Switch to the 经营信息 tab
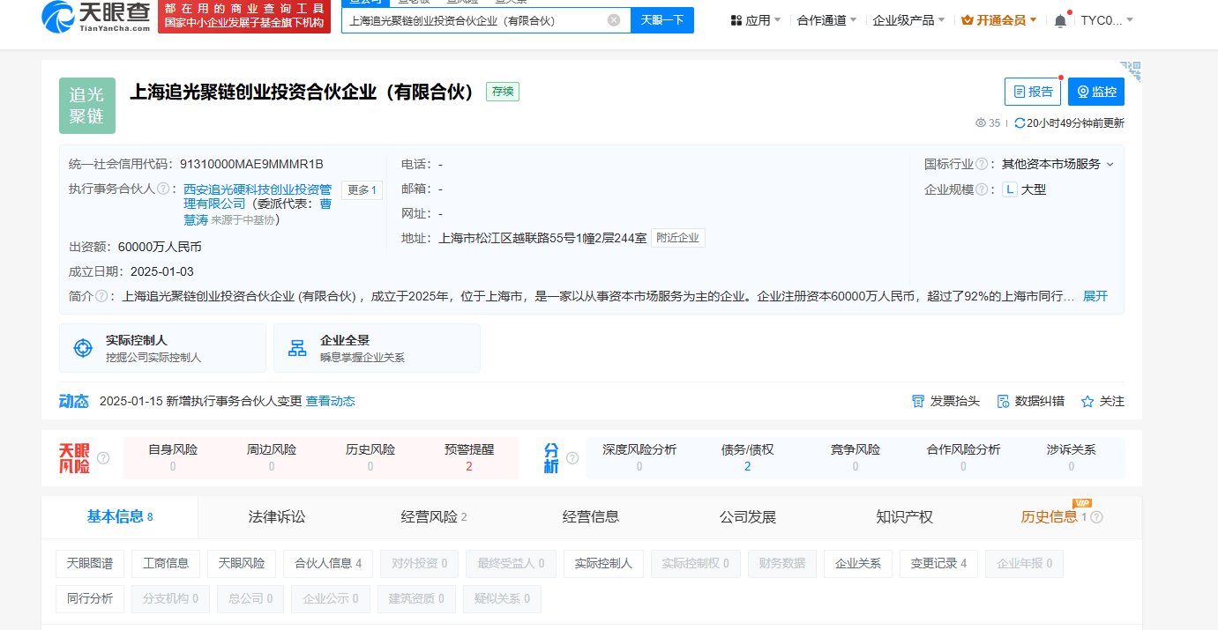The height and width of the screenshot is (630, 1218). point(591,517)
